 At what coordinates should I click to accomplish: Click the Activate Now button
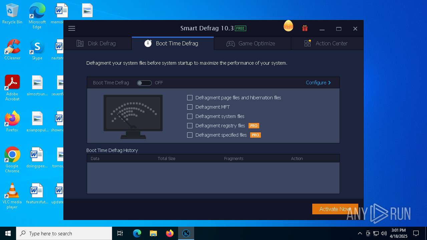coord(335,209)
